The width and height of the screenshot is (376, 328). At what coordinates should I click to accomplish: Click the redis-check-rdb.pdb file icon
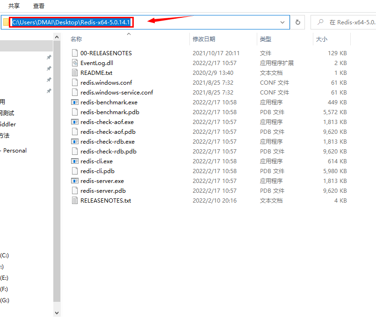(x=75, y=152)
